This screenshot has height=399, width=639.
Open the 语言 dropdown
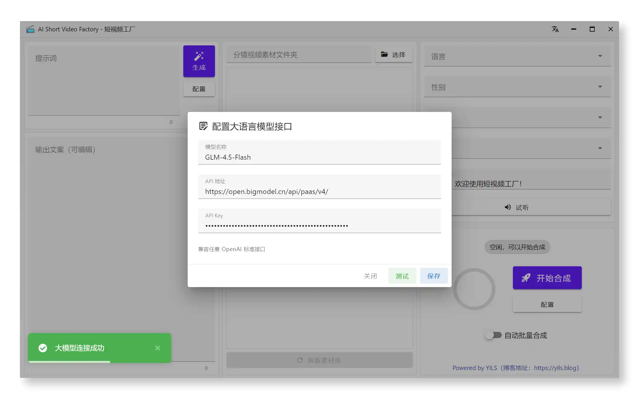coord(517,56)
